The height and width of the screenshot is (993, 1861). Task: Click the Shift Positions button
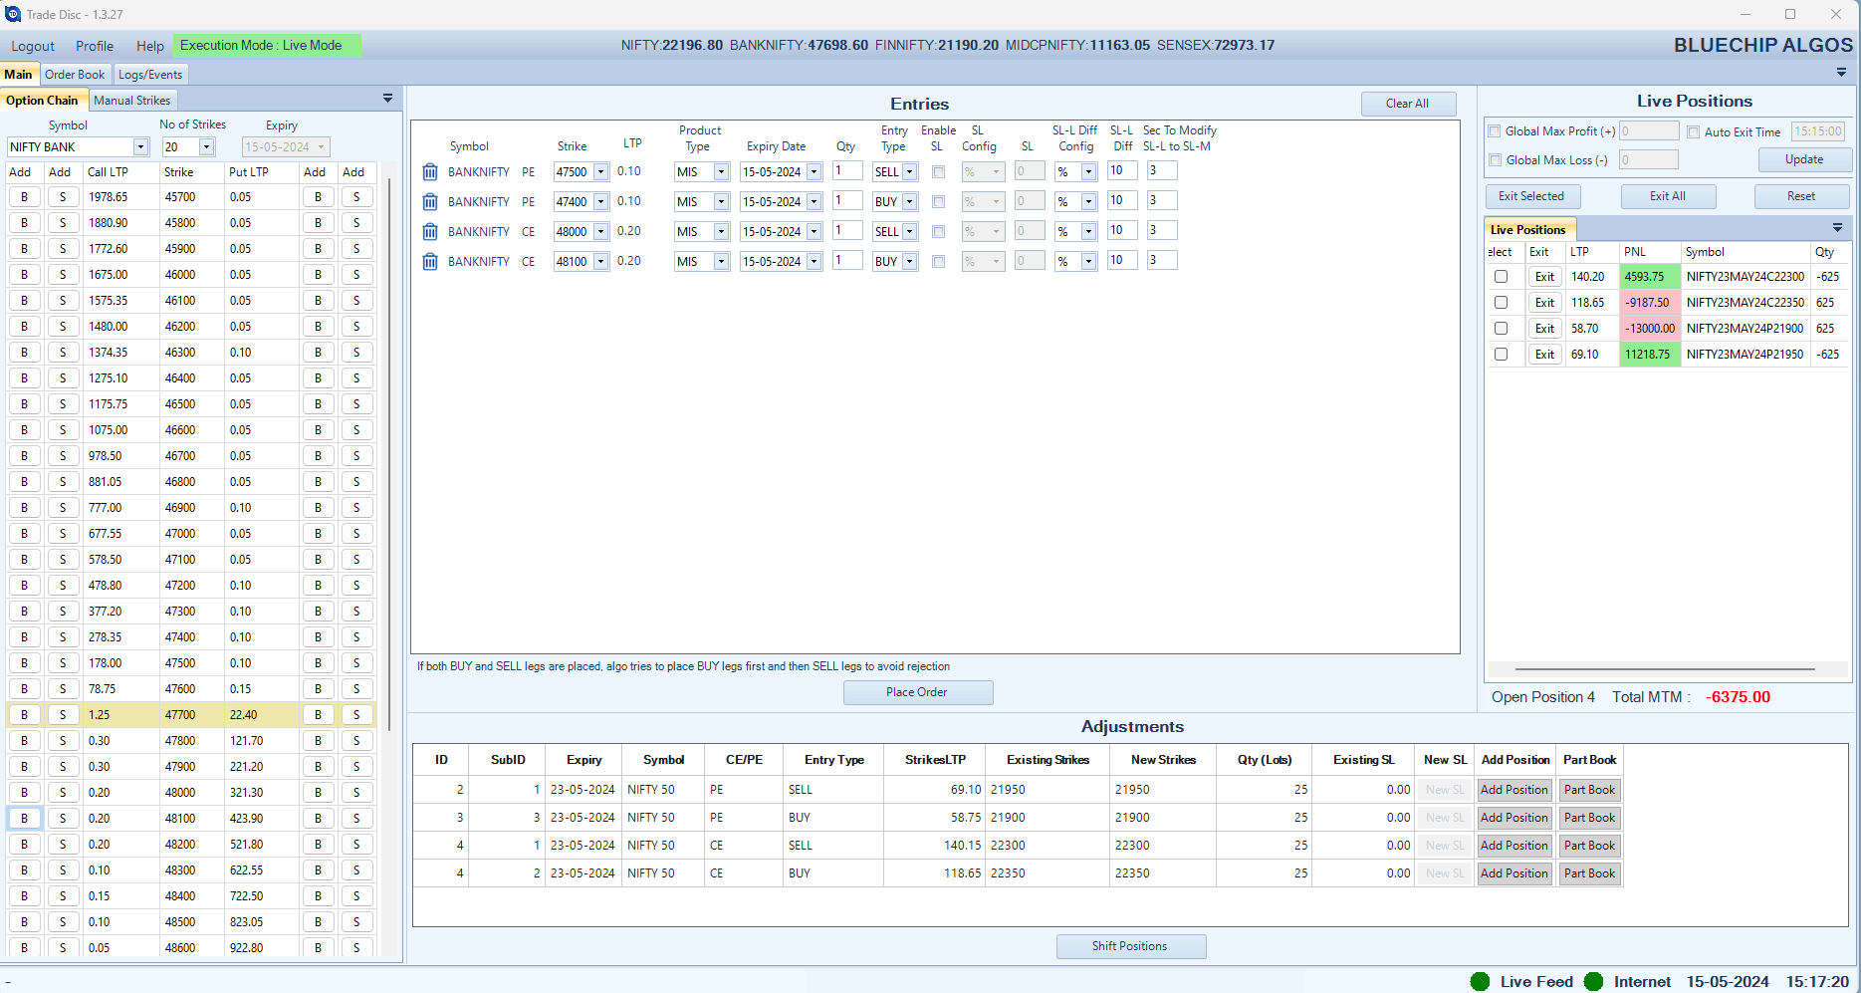pos(1130,946)
